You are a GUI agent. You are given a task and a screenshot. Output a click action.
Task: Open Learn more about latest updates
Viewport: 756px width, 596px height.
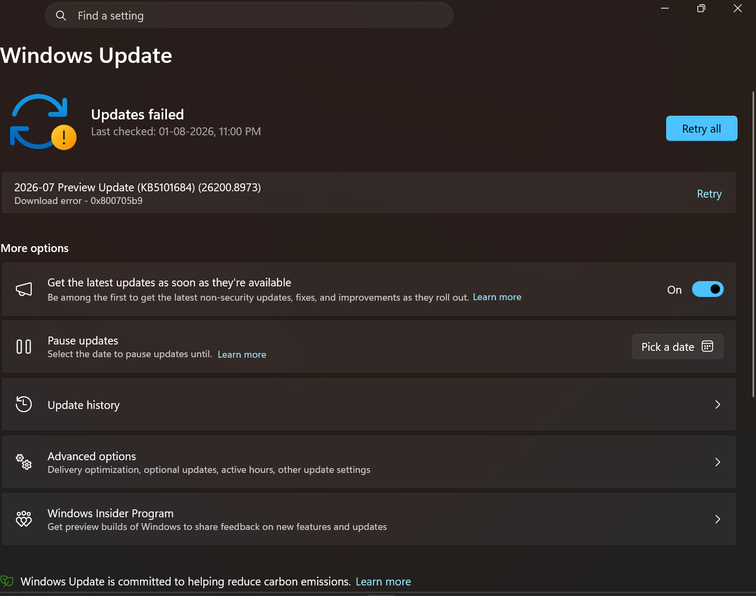[497, 297]
